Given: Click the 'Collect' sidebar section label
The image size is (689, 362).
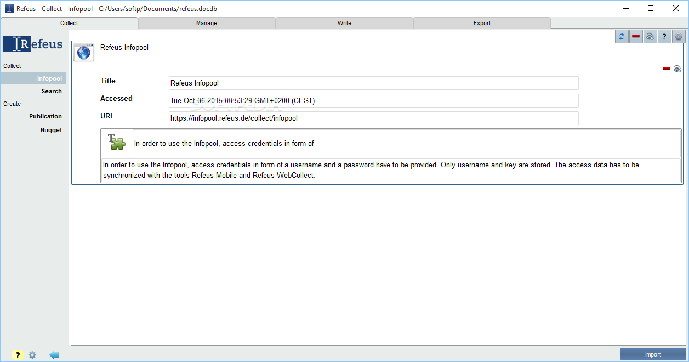Looking at the screenshot, I should 12,66.
